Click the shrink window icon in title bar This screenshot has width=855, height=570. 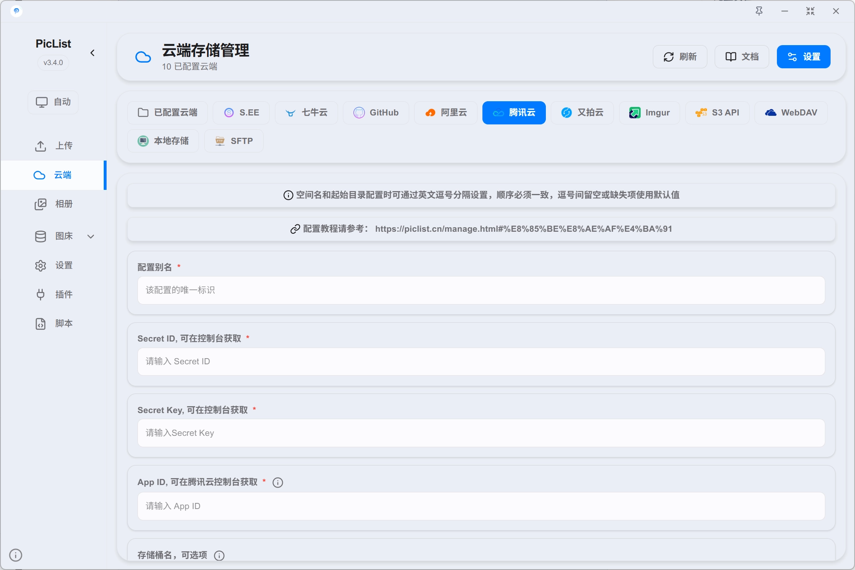click(x=810, y=11)
